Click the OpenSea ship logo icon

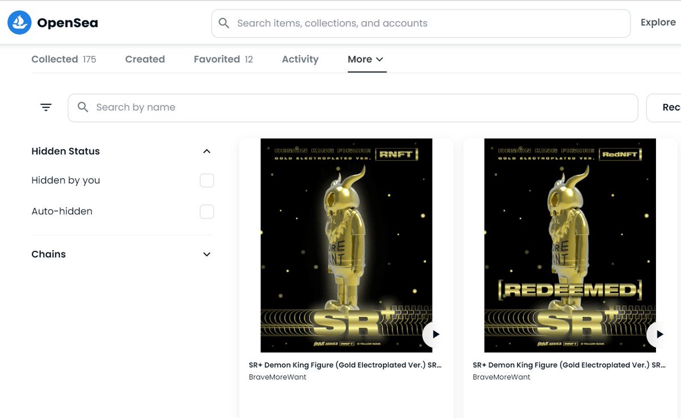click(19, 23)
